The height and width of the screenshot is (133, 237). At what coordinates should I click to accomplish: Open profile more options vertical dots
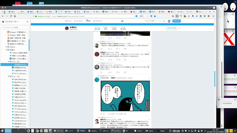180,28
